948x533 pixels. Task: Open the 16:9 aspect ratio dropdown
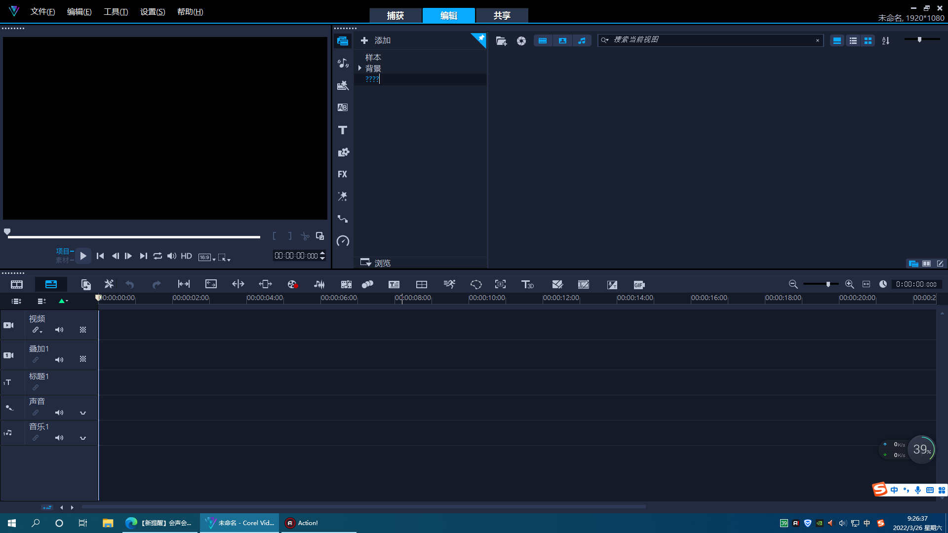coord(207,257)
